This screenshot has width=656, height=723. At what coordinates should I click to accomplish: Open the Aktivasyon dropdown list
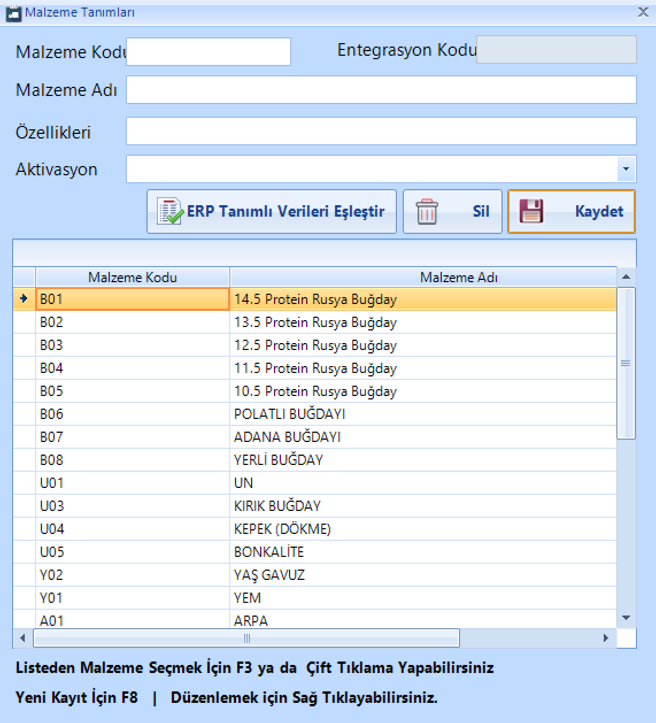coord(626,170)
